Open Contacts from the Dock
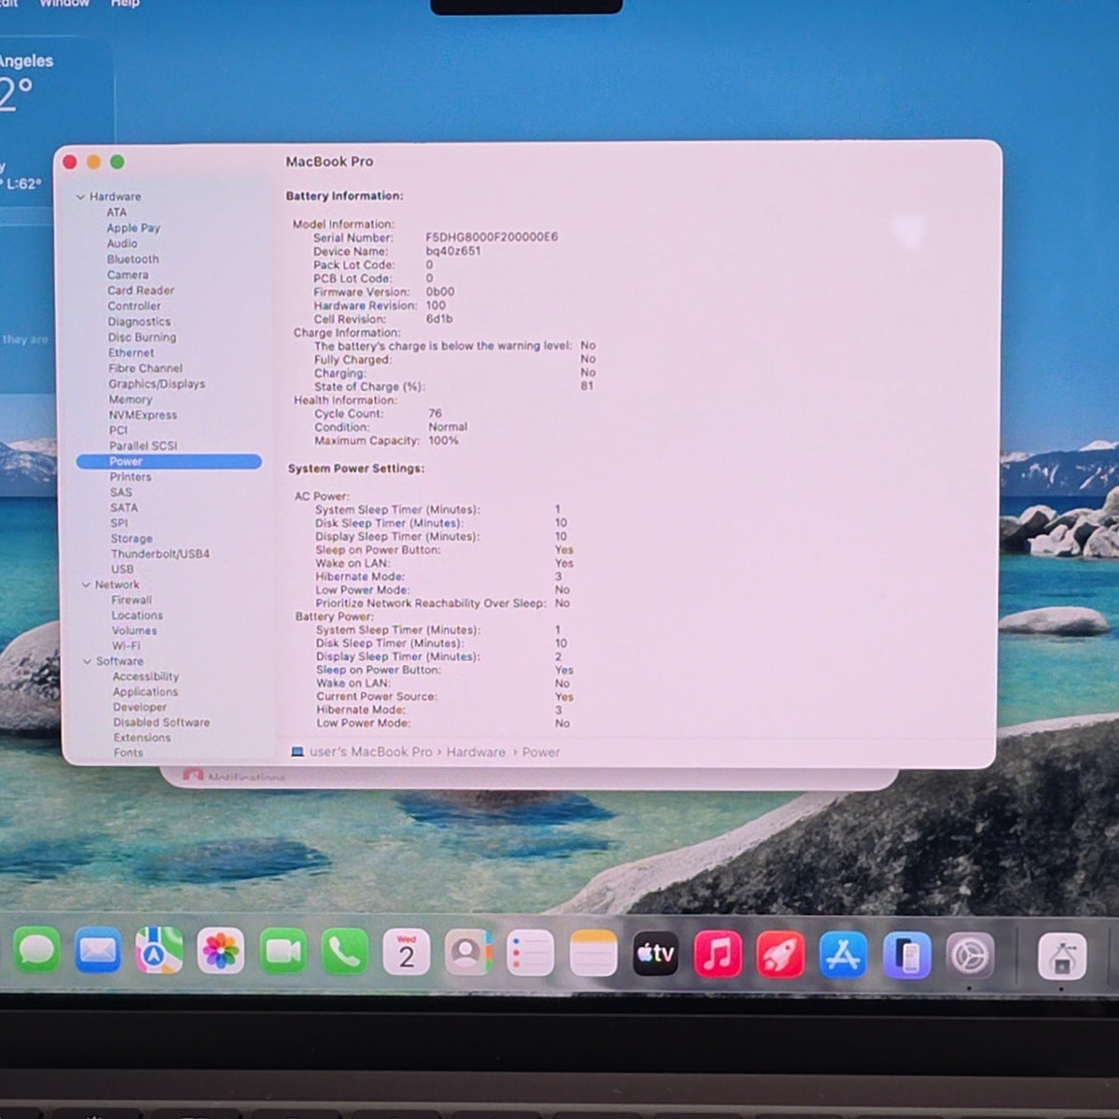The image size is (1119, 1119). (468, 952)
